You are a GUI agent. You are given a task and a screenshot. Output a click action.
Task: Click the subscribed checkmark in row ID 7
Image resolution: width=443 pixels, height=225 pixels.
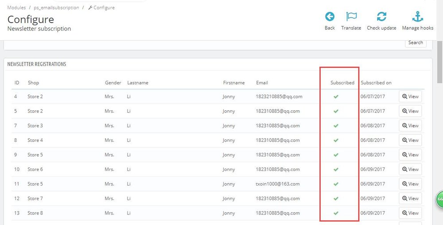[x=336, y=126]
